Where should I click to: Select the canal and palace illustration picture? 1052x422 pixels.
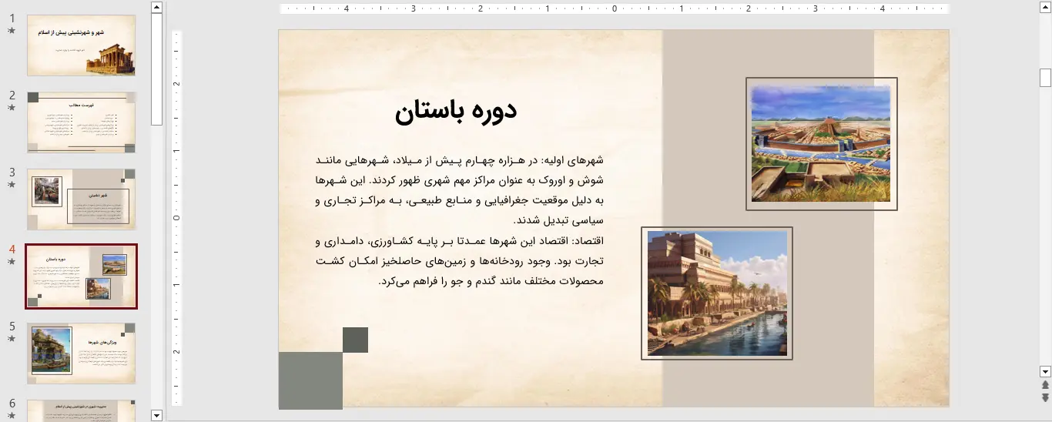point(717,293)
